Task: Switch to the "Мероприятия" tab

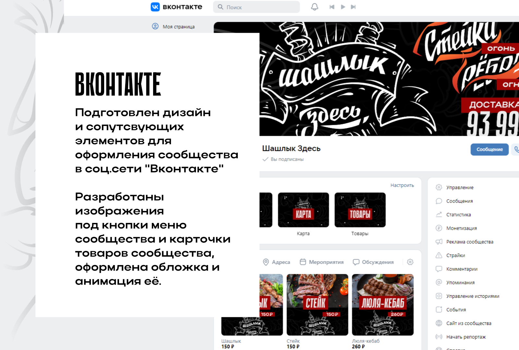Action: 322,262
